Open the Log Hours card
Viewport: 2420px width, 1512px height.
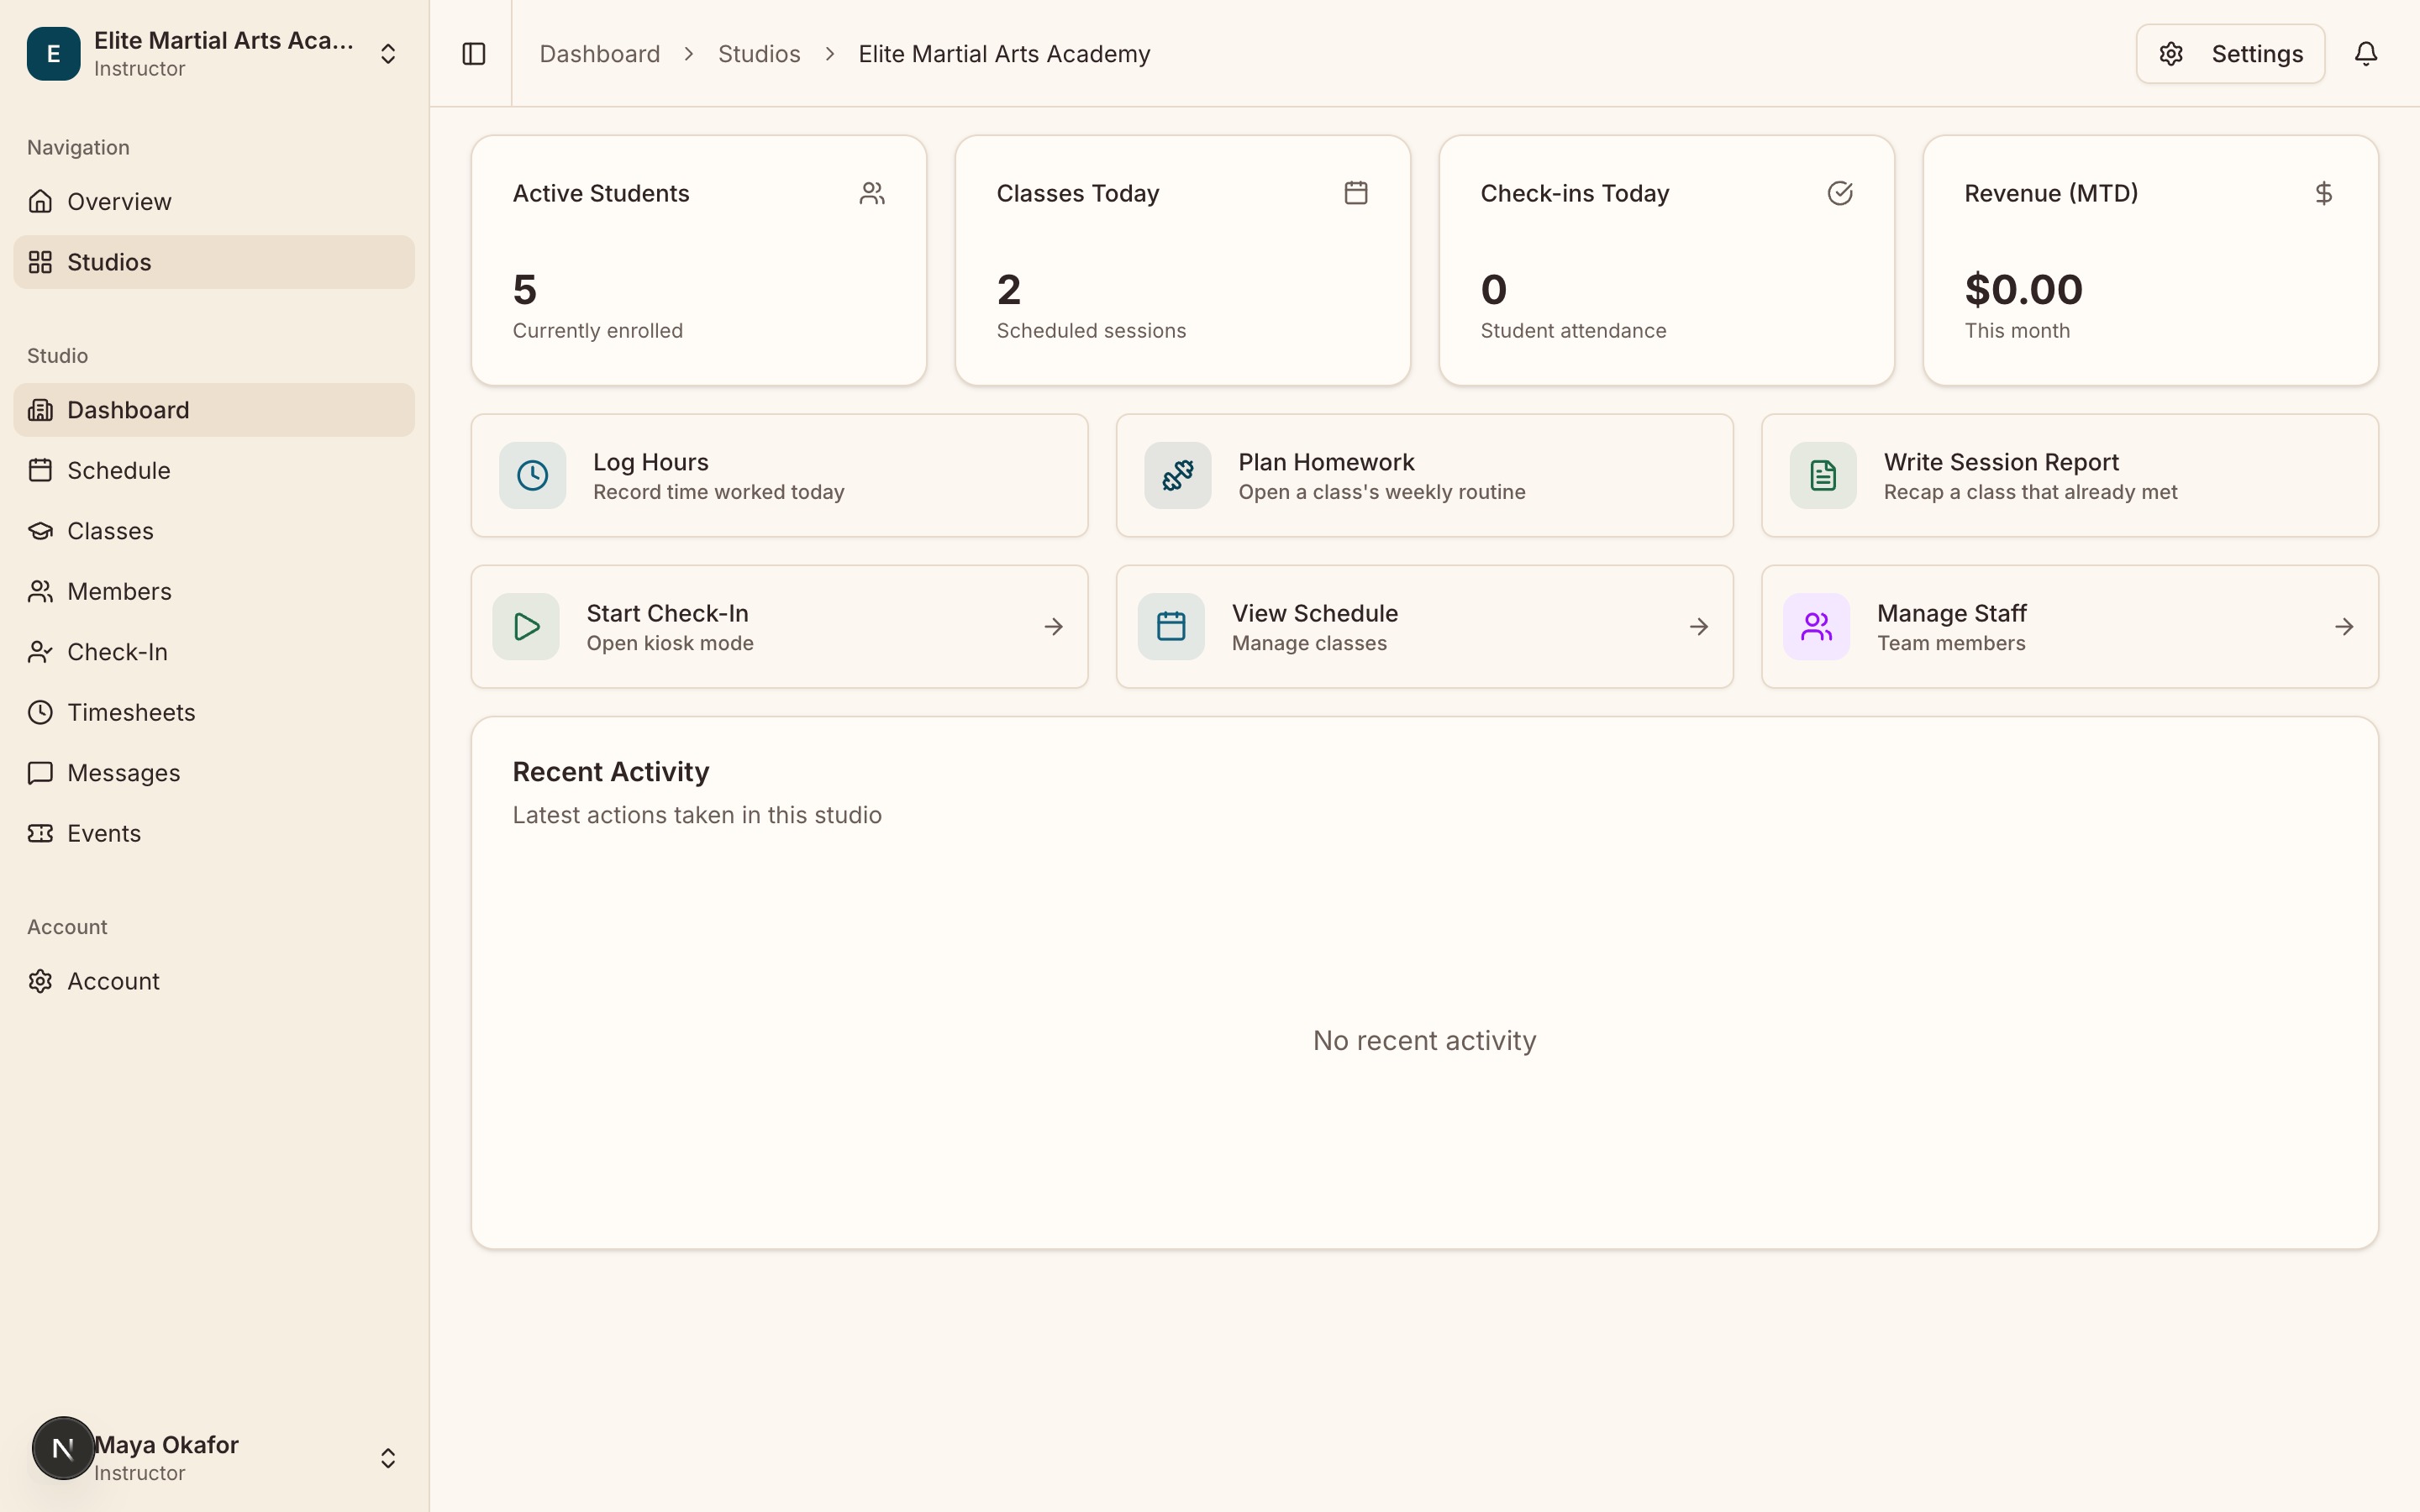pyautogui.click(x=779, y=475)
